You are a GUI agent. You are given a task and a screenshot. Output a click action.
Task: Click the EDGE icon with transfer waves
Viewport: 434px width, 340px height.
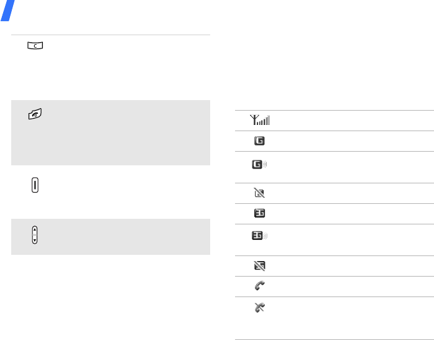[260, 237]
